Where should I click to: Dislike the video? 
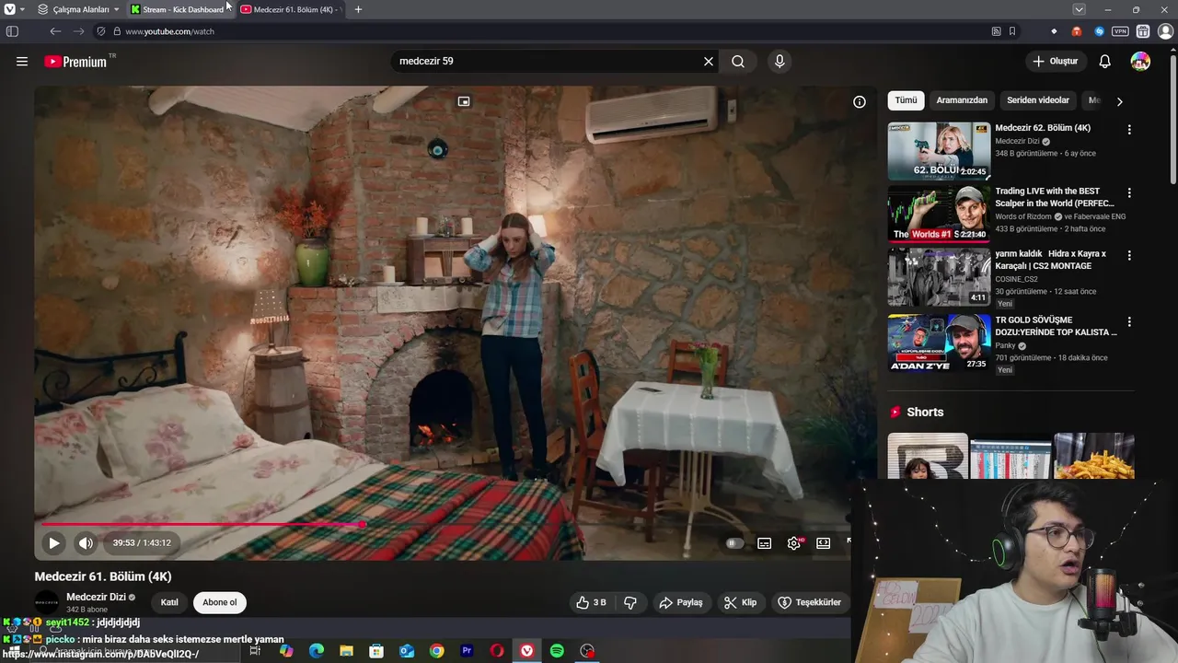630,602
